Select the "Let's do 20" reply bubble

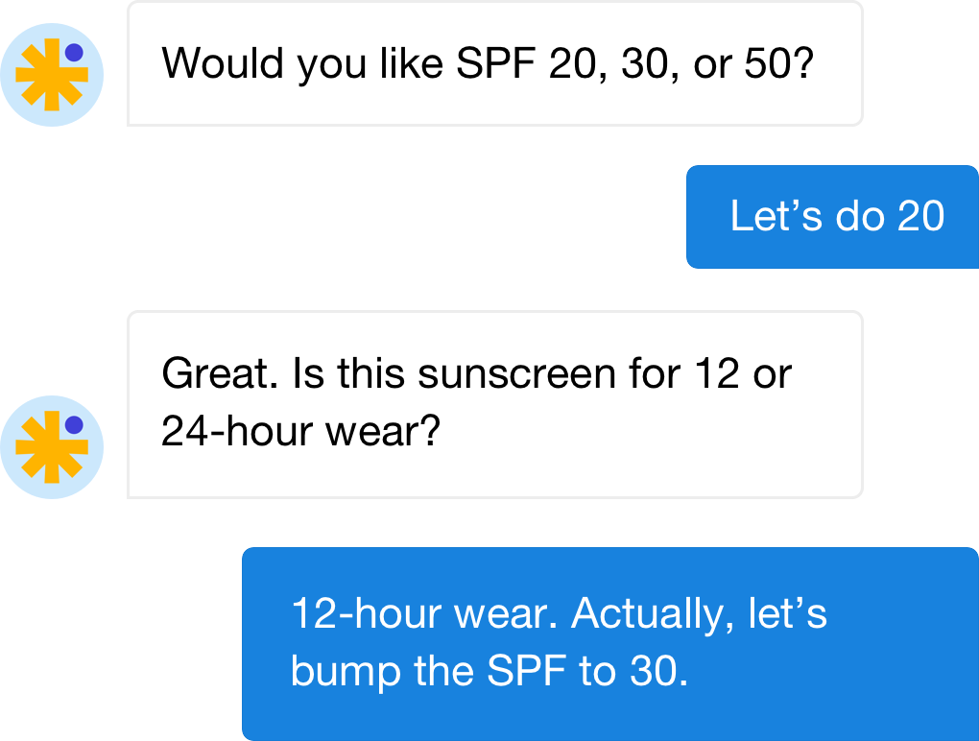(x=832, y=217)
